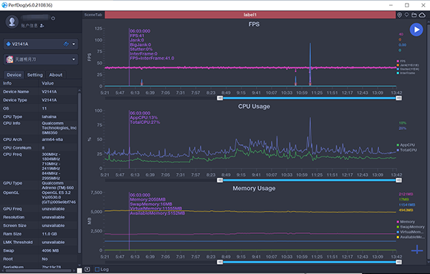The width and height of the screenshot is (430, 274).
Task: Select the label1 scene bar
Action: tap(250, 15)
